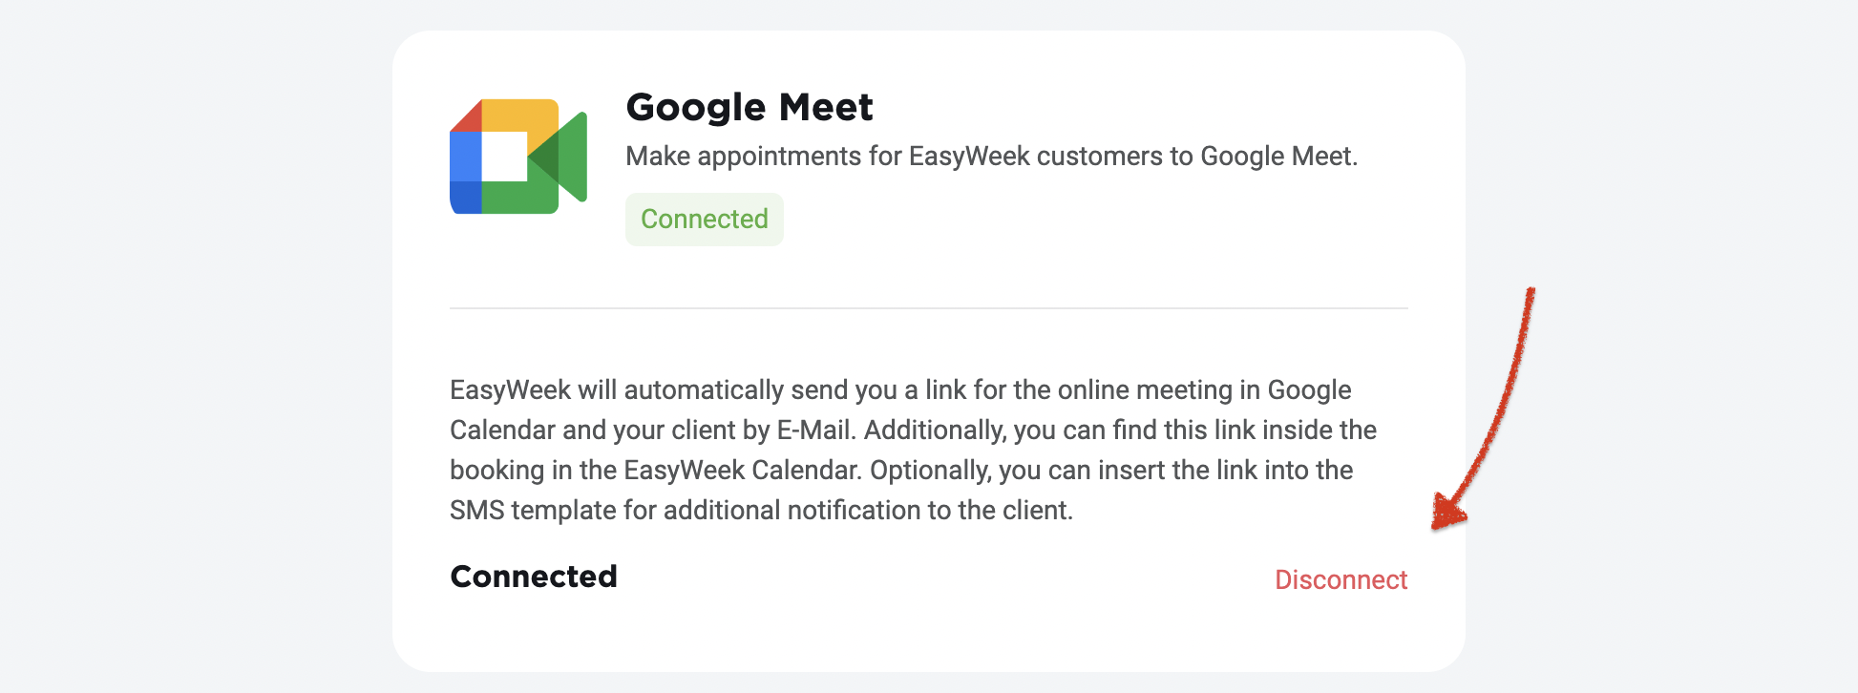The height and width of the screenshot is (693, 1858).
Task: Click the line starting "booking in the EasyWeek Calendar"
Action: click(x=901, y=470)
